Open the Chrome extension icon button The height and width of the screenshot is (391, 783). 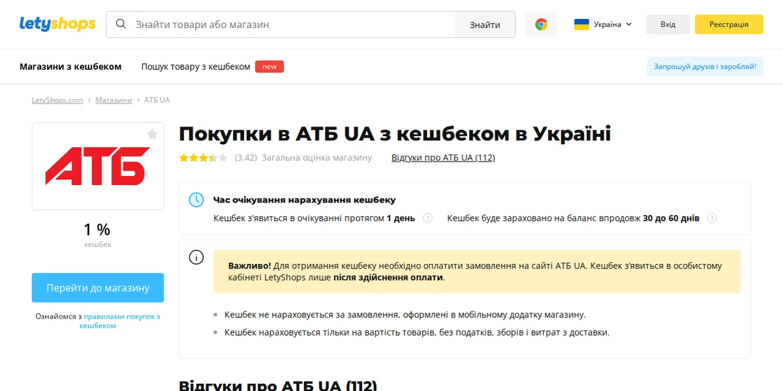(x=541, y=24)
